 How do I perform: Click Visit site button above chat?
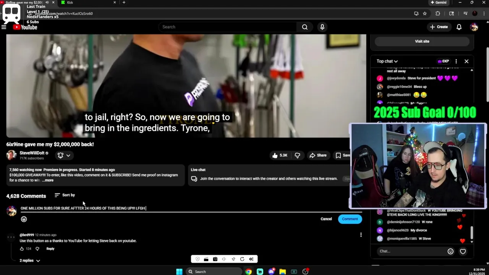click(422, 41)
